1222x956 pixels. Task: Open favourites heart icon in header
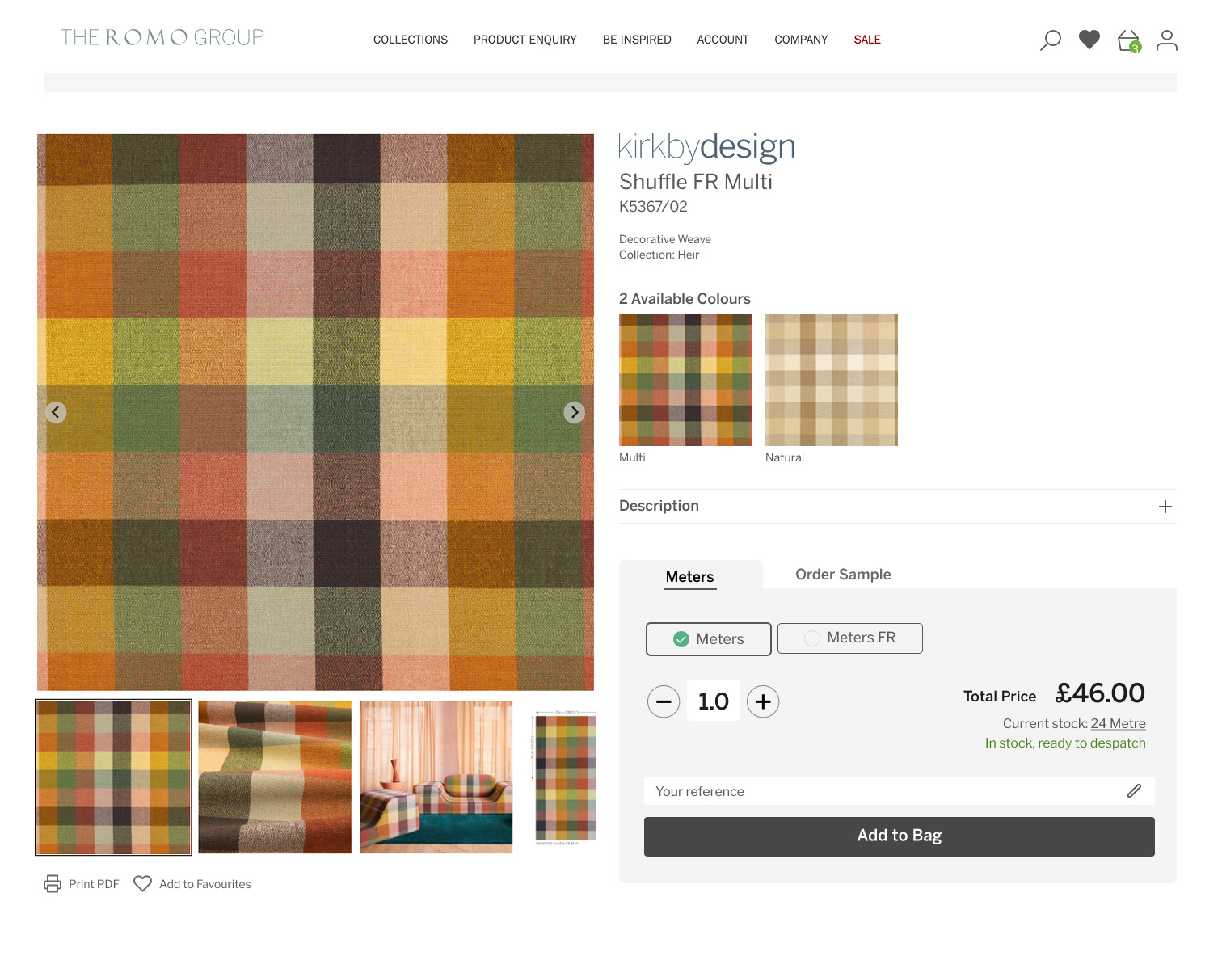click(x=1089, y=40)
